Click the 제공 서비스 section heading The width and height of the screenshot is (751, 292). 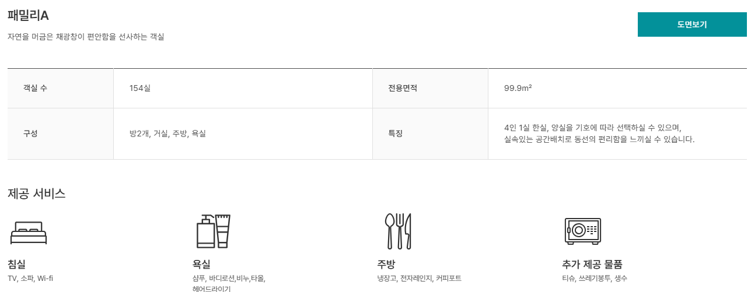tap(36, 194)
